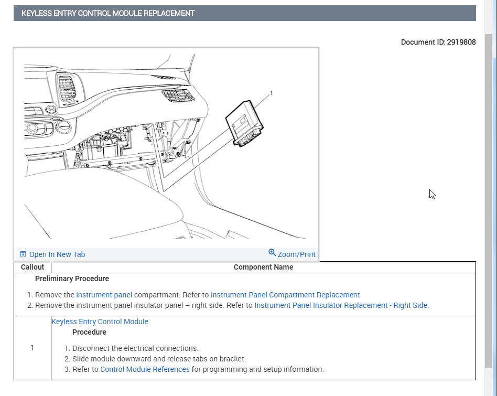The image size is (497, 396).
Task: Go to Control Module References link
Action: 145,369
